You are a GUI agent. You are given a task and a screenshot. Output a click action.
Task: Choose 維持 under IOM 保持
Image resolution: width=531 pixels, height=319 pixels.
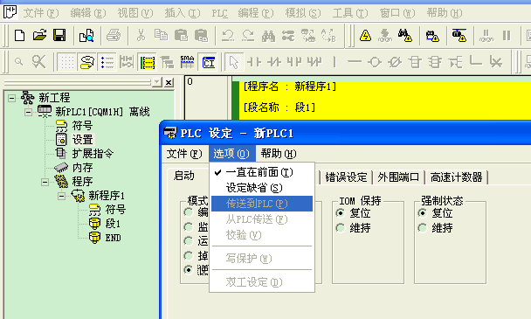354,228
